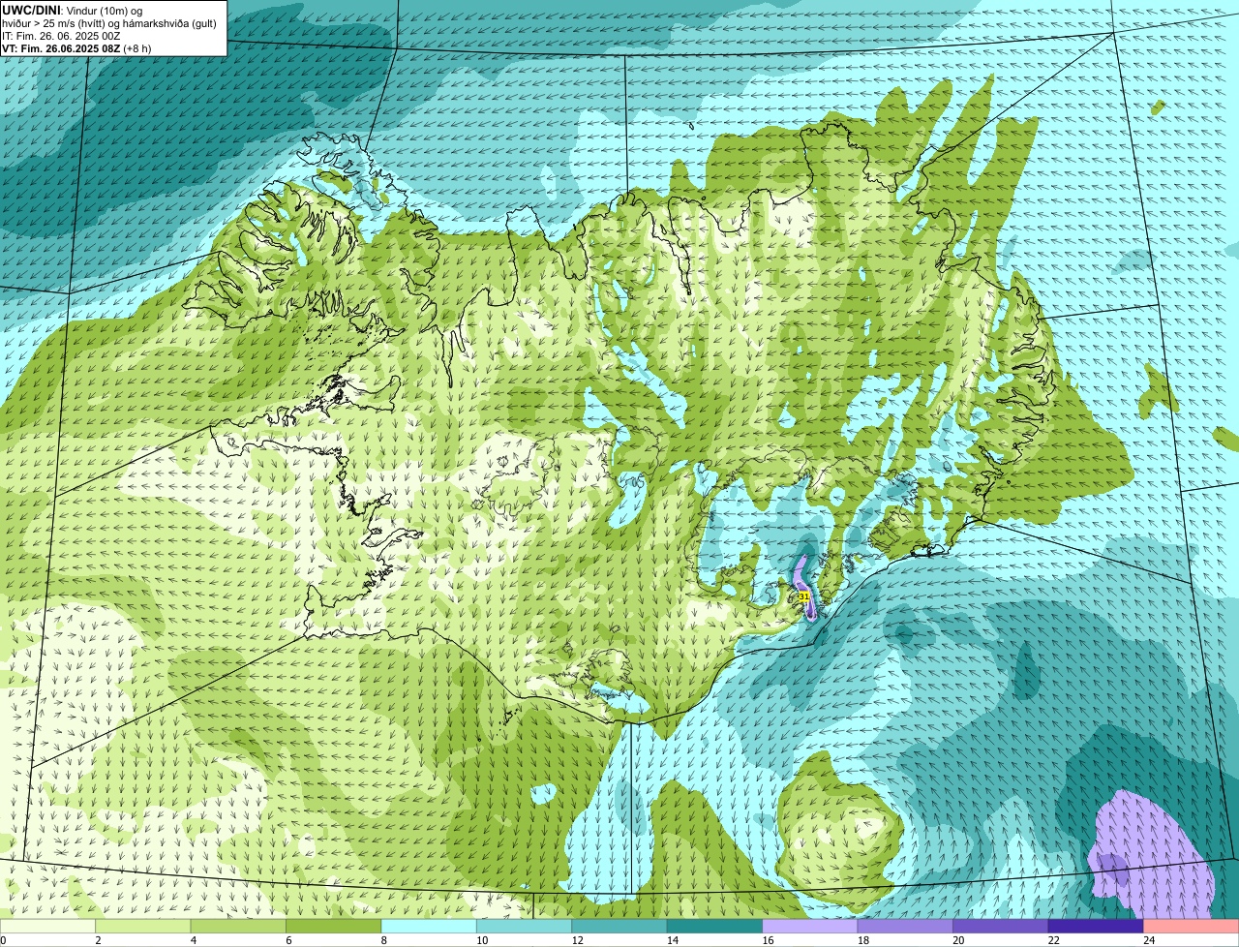Click the legend label '2'

[x=98, y=940]
